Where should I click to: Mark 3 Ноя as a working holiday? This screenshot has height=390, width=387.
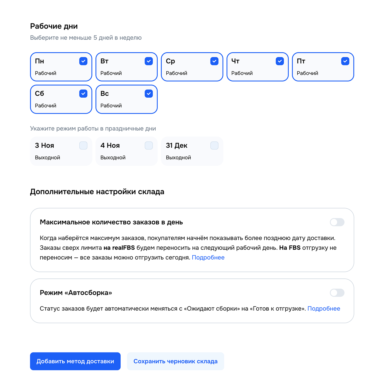(83, 145)
